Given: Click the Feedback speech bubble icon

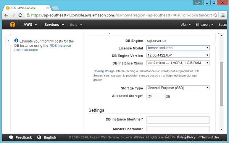Looking at the screenshot, I should 11,137.
